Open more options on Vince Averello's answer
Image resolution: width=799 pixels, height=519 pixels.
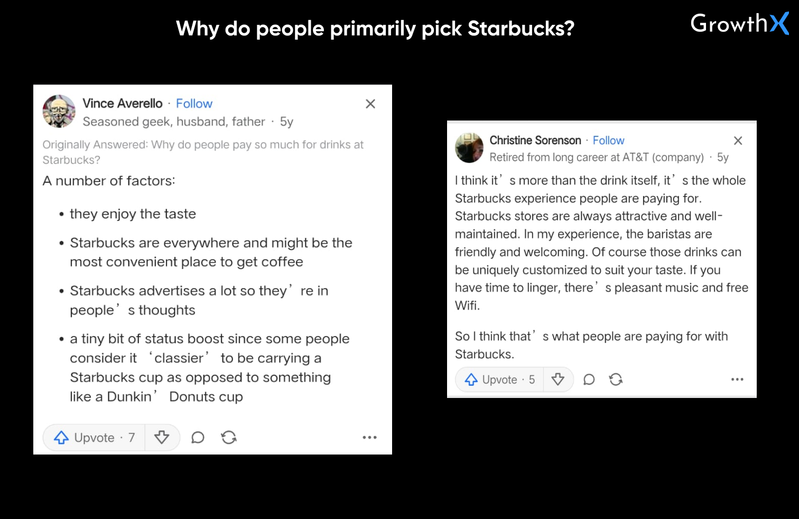pos(369,438)
